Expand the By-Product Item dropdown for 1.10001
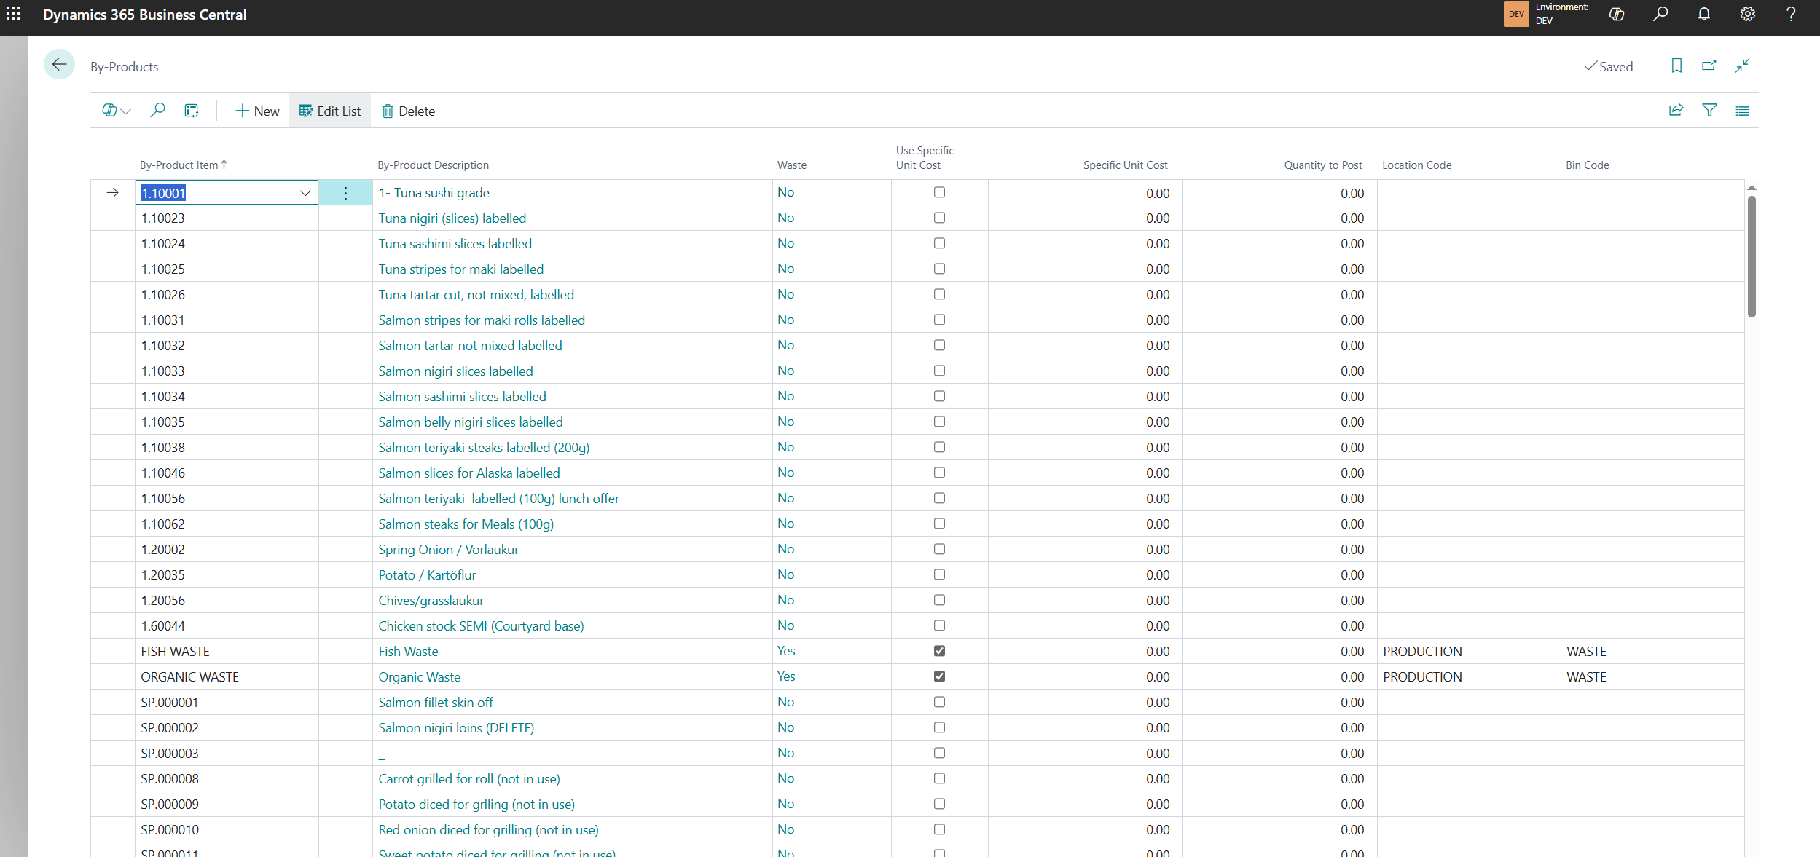The image size is (1820, 857). [305, 193]
